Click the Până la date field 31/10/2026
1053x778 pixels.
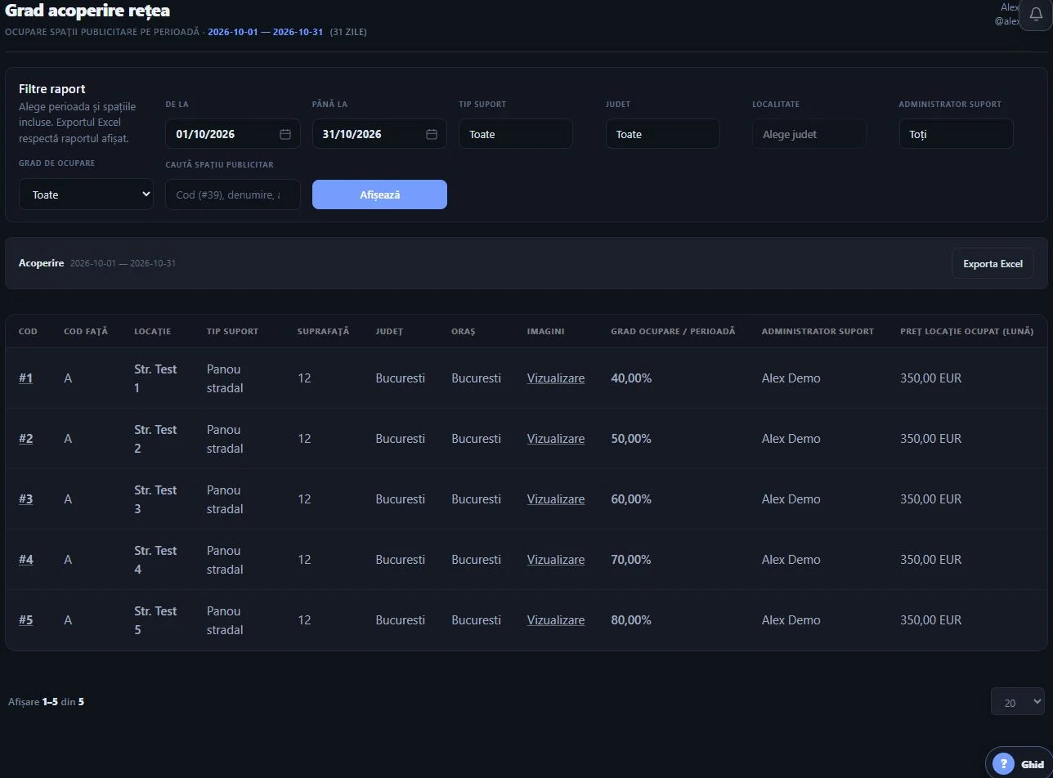pyautogui.click(x=379, y=134)
